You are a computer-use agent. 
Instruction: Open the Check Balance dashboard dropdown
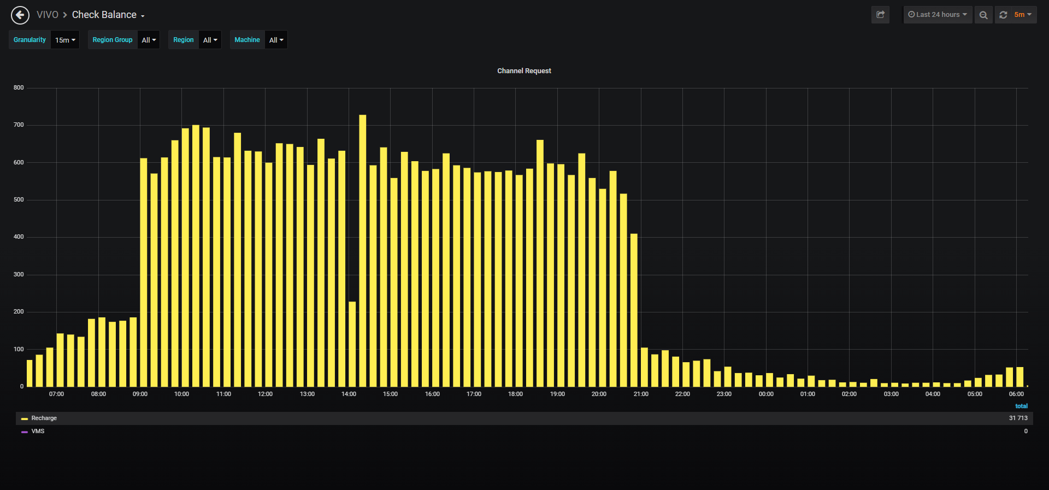(108, 15)
